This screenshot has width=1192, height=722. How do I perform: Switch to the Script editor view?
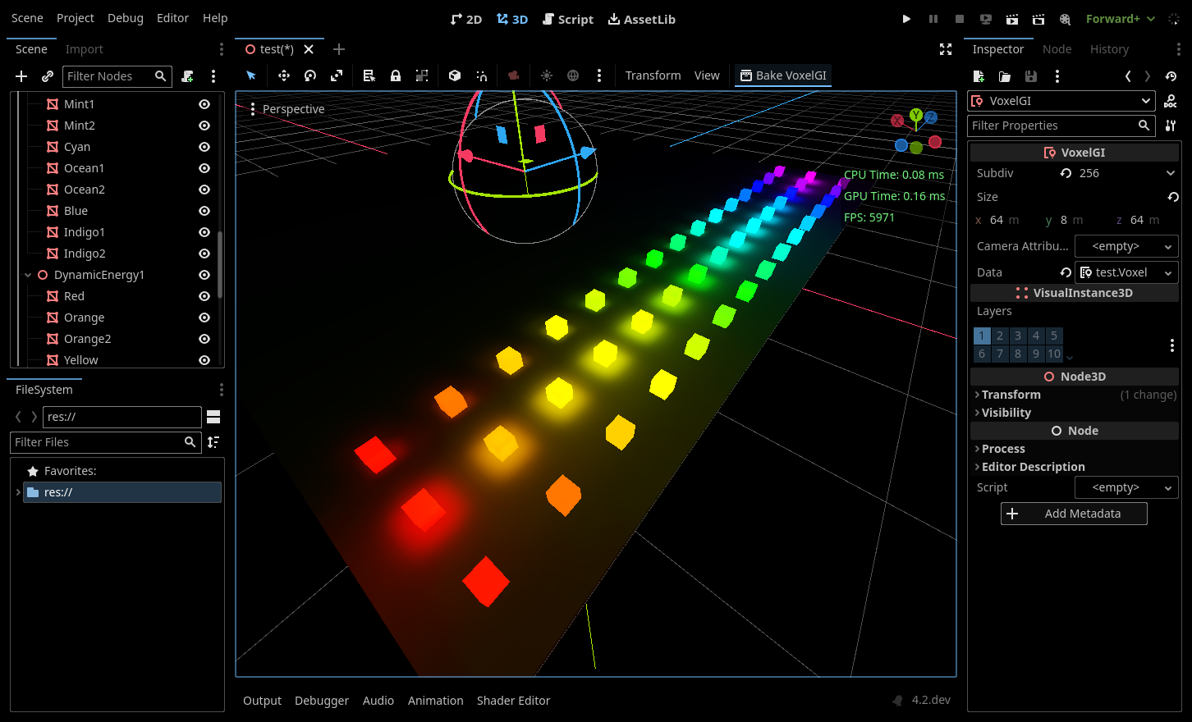pyautogui.click(x=568, y=19)
